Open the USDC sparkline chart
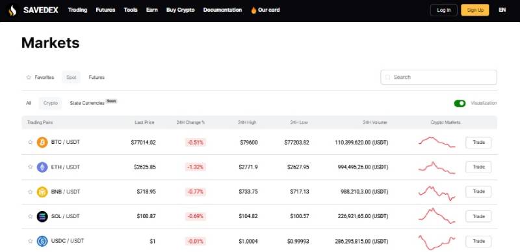This screenshot has width=520, height=252. 437,242
